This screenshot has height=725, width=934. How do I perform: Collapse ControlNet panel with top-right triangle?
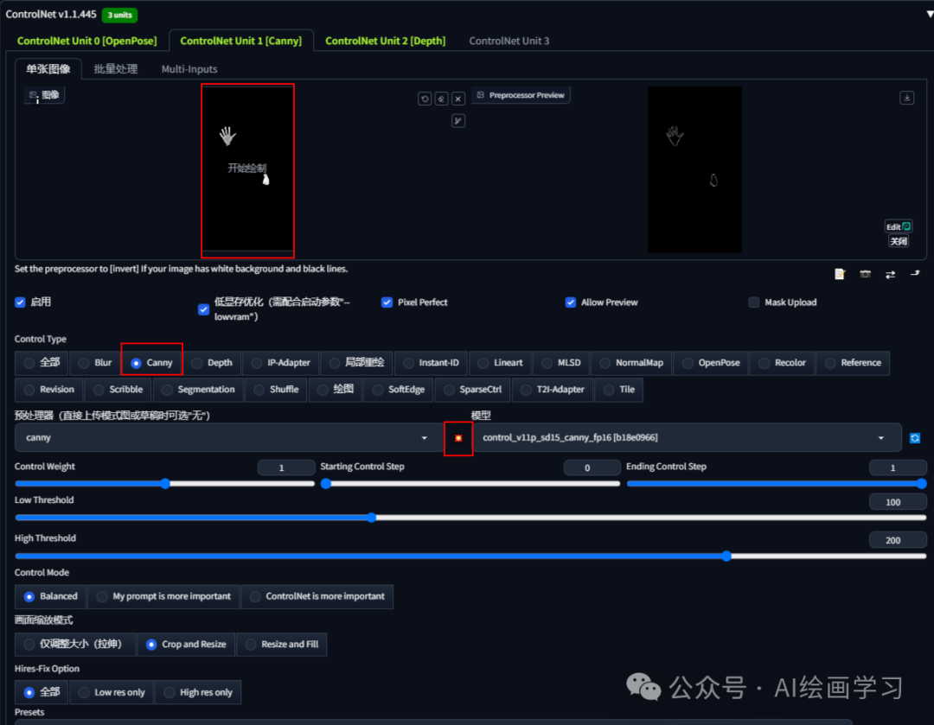(x=930, y=14)
